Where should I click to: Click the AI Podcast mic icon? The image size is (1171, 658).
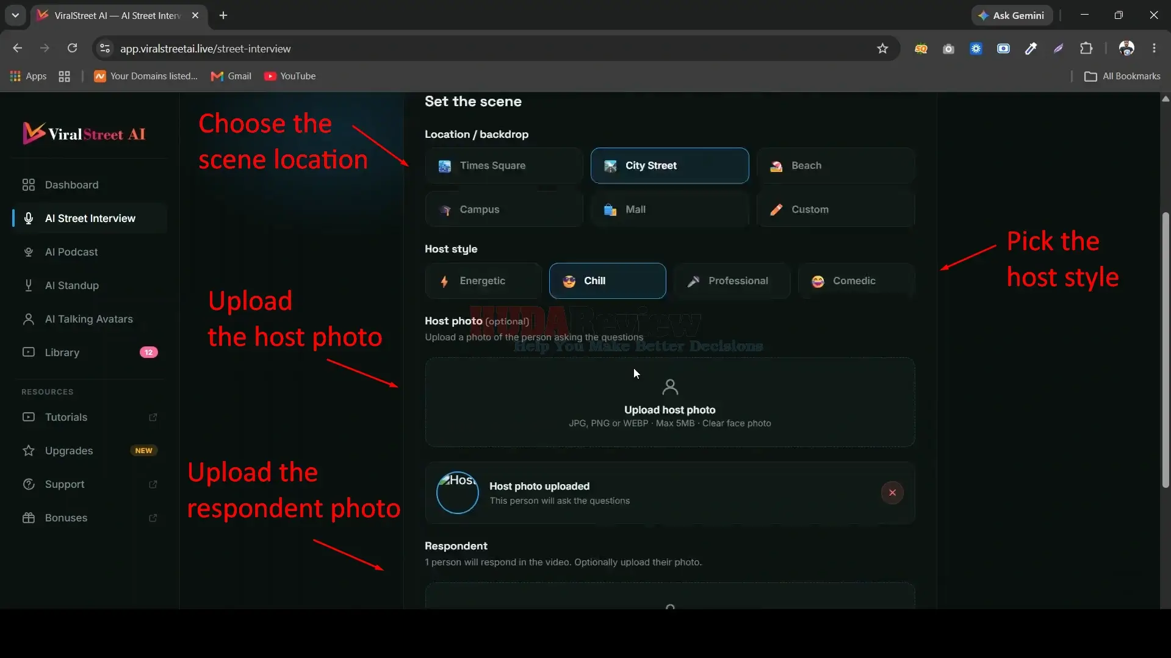coord(29,252)
